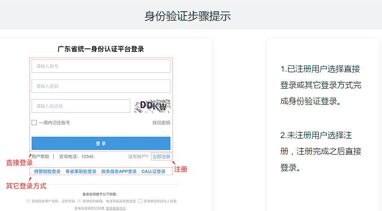
Task: Open the 找回密码 link
Action: pyautogui.click(x=161, y=123)
